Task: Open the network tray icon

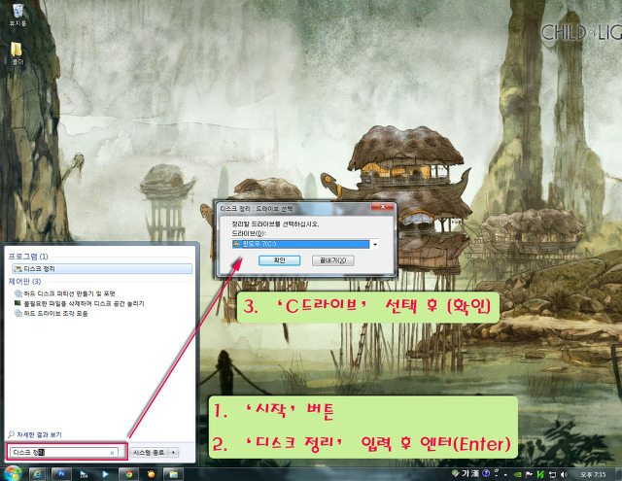Action: (x=552, y=474)
